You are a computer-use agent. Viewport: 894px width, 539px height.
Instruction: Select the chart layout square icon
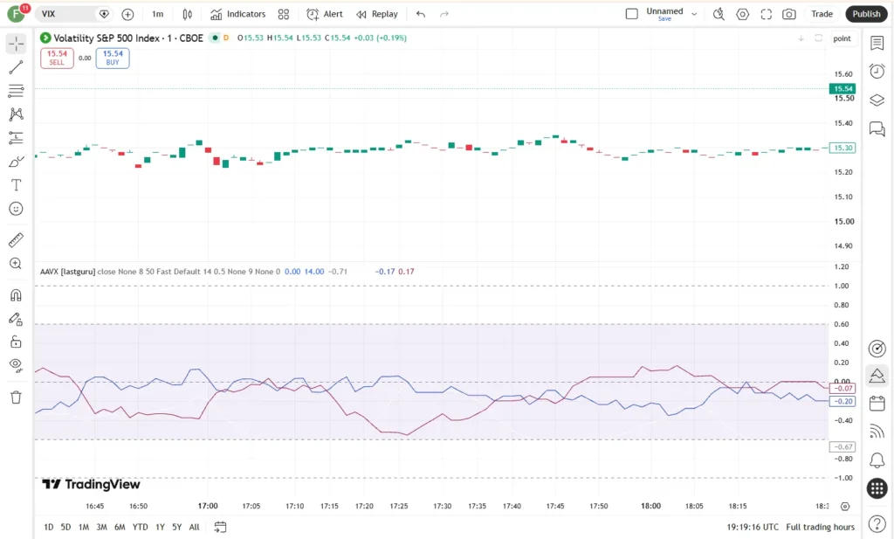[632, 14]
